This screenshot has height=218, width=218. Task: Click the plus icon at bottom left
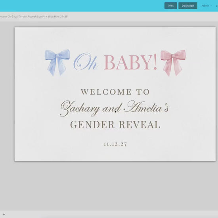pyautogui.click(x=4, y=214)
